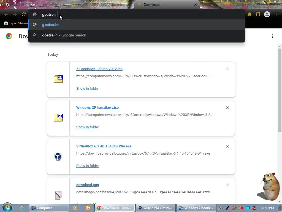The image size is (282, 212).
Task: Click the round dark speaker tray icon
Action: click(254, 208)
